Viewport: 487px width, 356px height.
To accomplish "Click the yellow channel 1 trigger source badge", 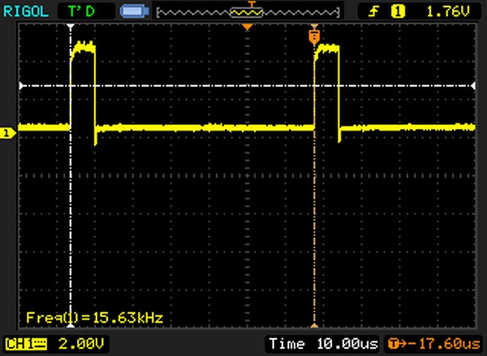I will click(x=398, y=11).
